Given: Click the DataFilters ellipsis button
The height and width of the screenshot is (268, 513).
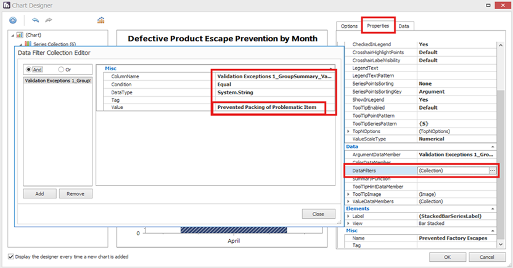Looking at the screenshot, I should 492,170.
